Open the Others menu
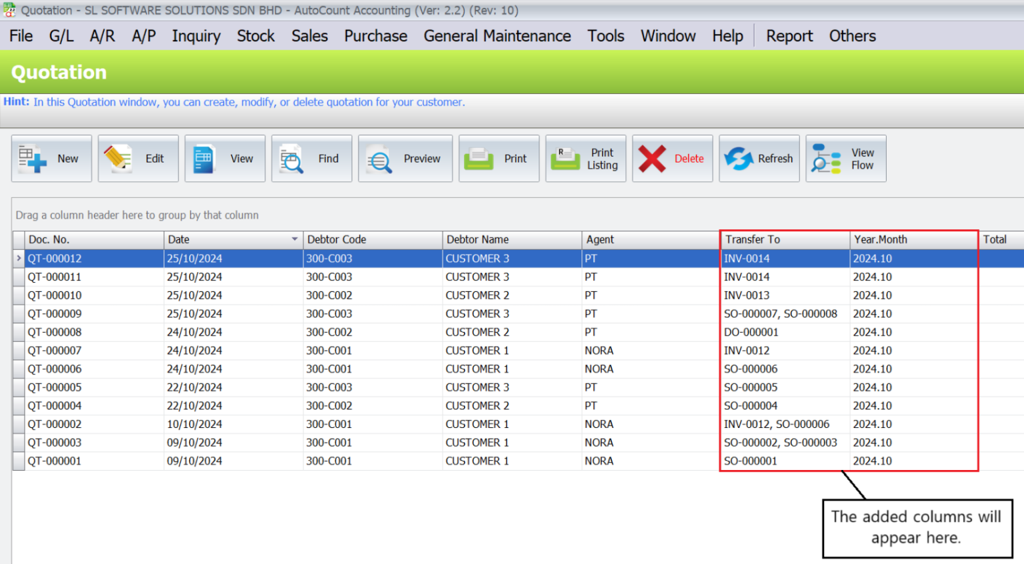The width and height of the screenshot is (1024, 564). (x=853, y=36)
